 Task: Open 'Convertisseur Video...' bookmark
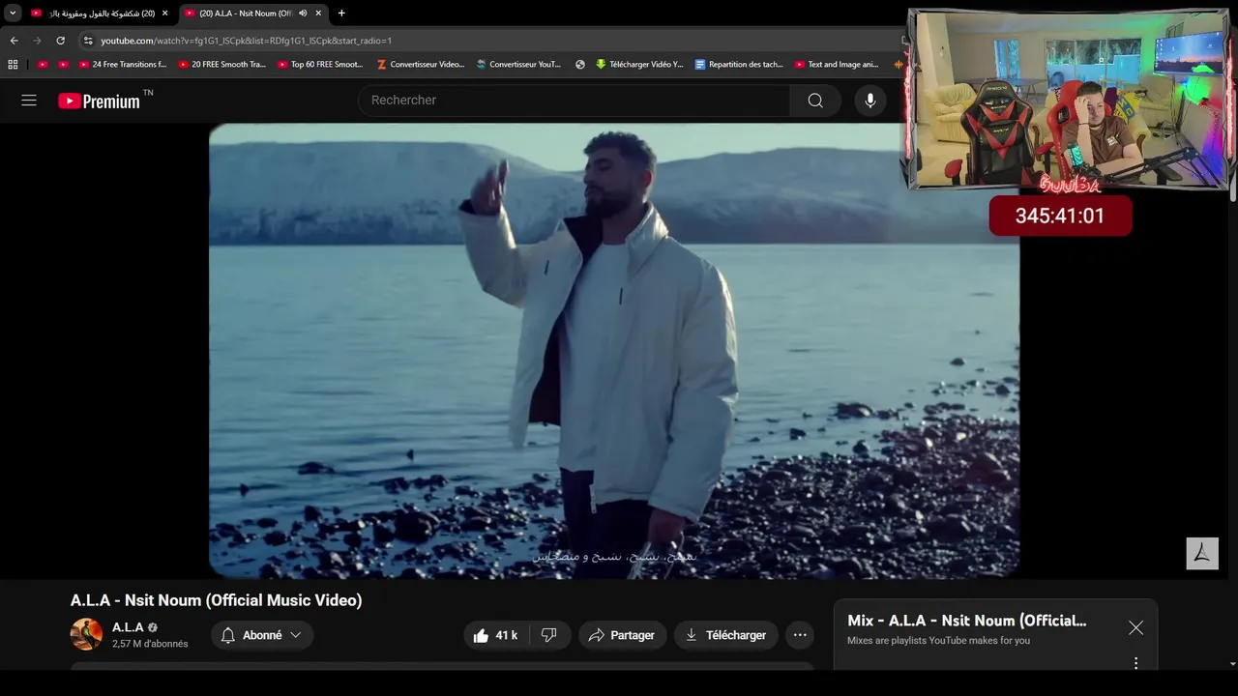[x=421, y=65]
